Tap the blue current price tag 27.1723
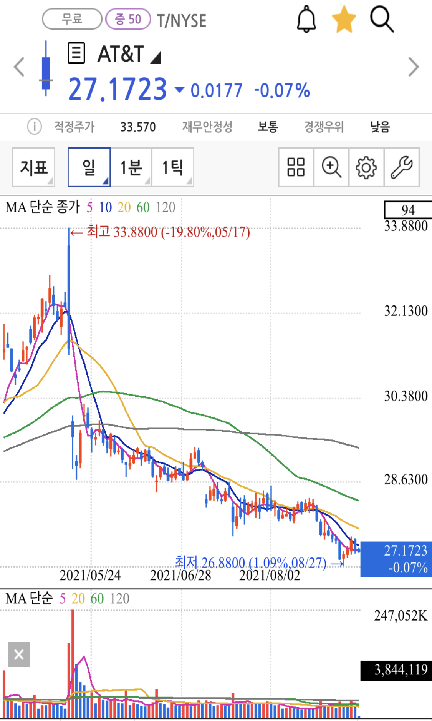The image size is (432, 721). [396, 559]
